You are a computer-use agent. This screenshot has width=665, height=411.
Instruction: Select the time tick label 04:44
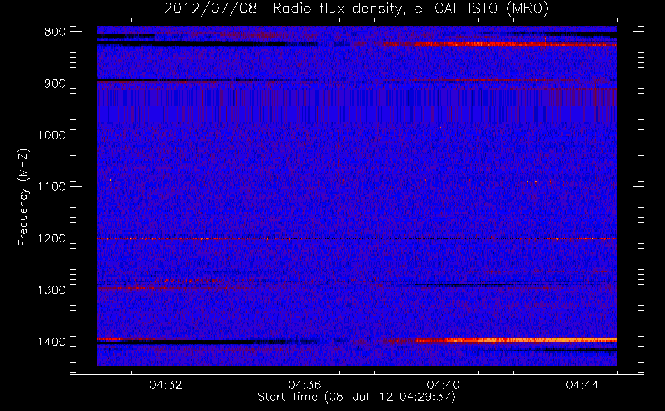582,385
